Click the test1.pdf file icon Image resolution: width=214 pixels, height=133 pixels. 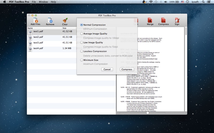click(x=30, y=32)
